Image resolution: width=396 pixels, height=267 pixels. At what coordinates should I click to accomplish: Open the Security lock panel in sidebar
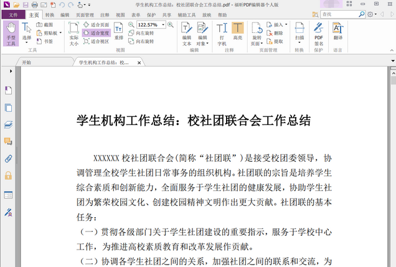(8, 176)
